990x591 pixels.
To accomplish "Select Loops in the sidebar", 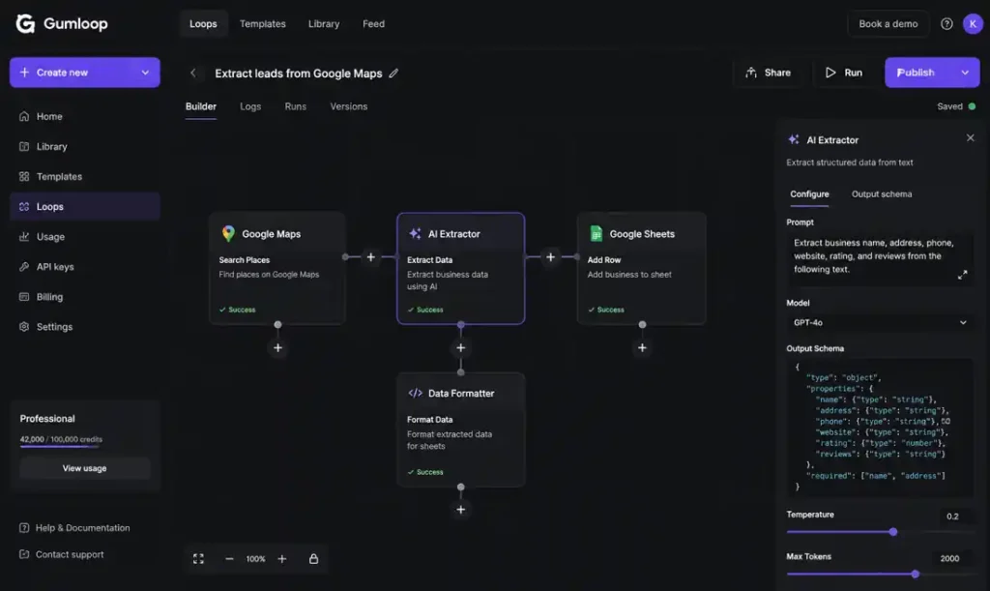I will 85,206.
